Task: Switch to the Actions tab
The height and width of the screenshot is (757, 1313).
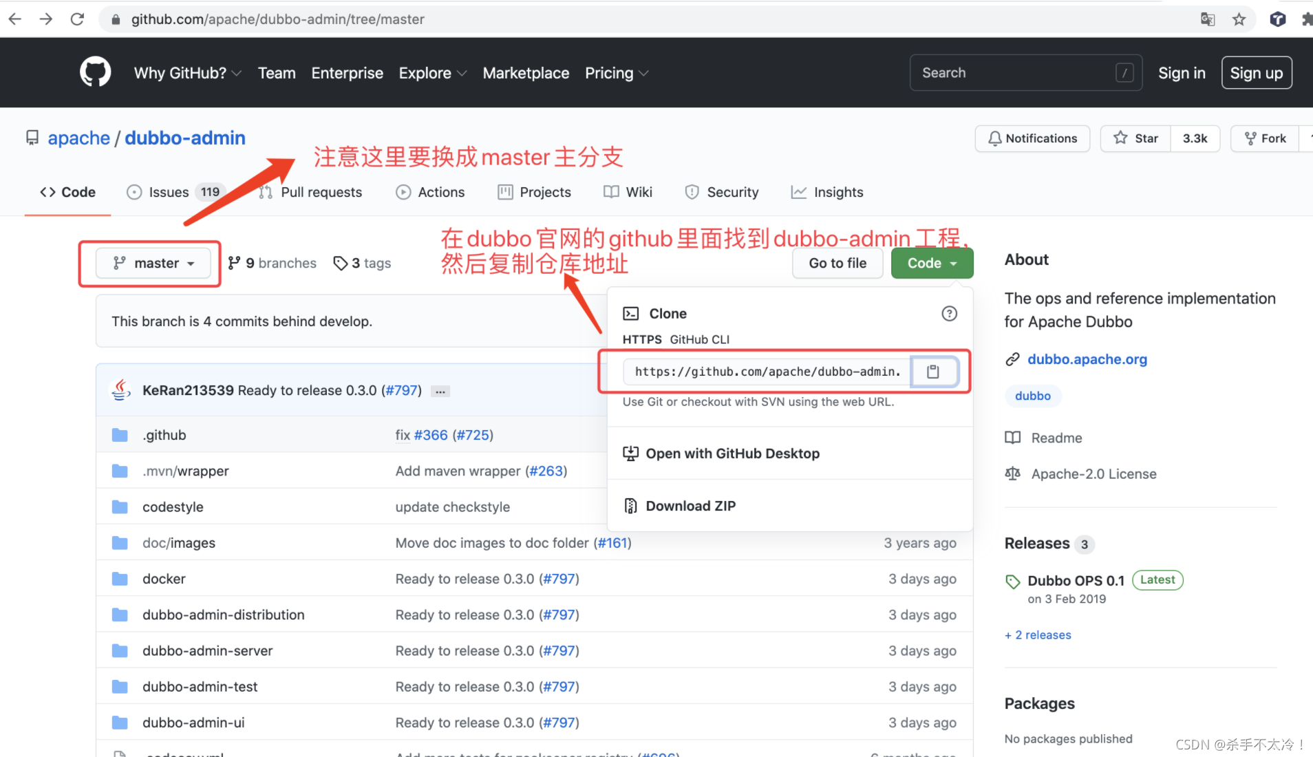Action: point(430,192)
